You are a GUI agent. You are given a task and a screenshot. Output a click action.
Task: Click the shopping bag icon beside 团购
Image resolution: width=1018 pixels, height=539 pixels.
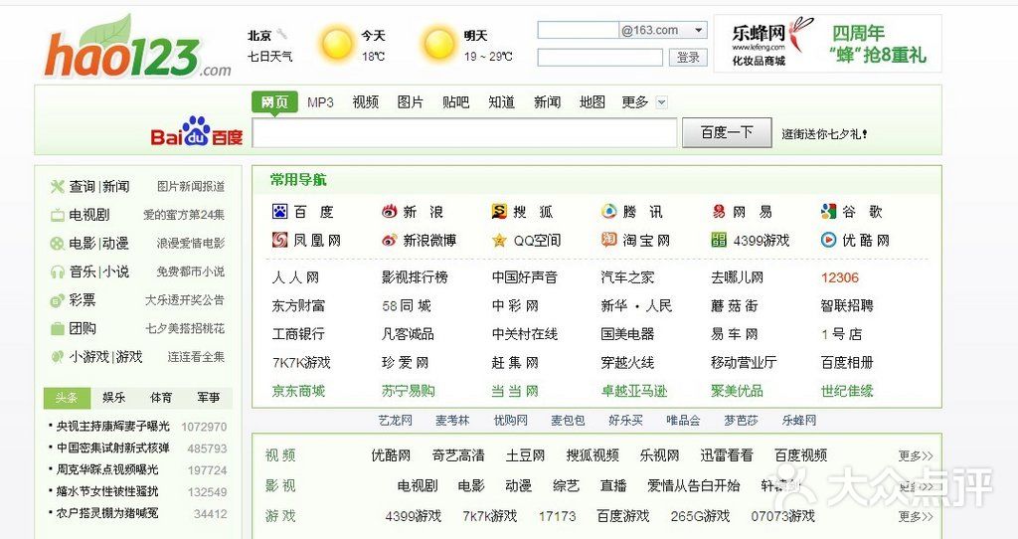pos(57,328)
